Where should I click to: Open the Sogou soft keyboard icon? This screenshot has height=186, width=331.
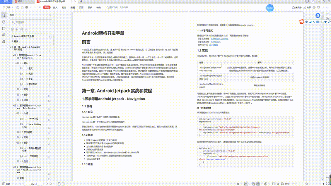tap(318, 22)
